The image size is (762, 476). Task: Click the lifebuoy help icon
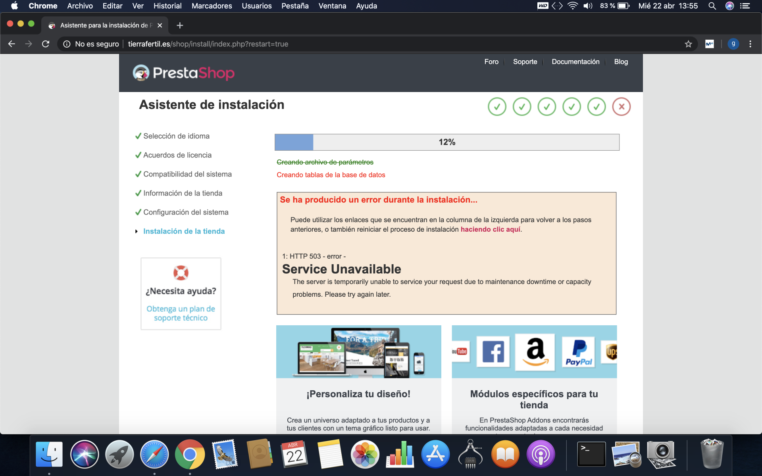point(181,273)
